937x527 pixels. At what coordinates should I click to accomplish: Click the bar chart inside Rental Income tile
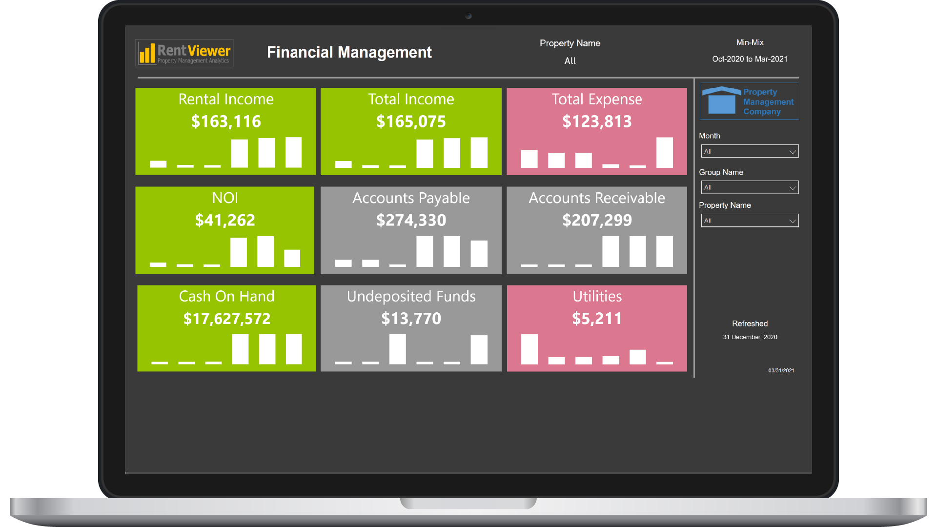pyautogui.click(x=224, y=154)
